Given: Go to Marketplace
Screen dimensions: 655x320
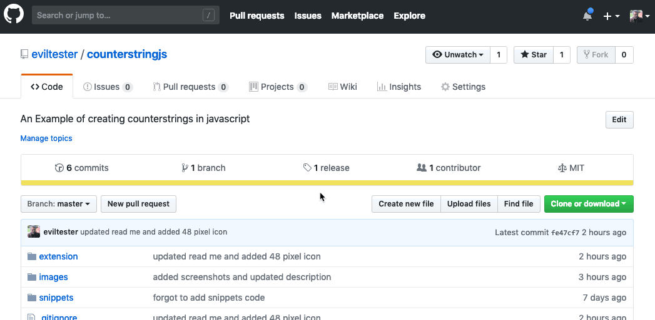Looking at the screenshot, I should [x=357, y=16].
